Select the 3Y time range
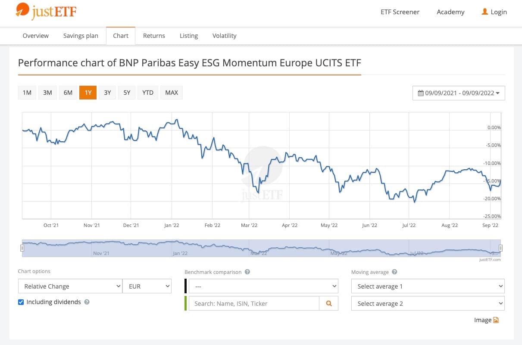 (x=107, y=93)
